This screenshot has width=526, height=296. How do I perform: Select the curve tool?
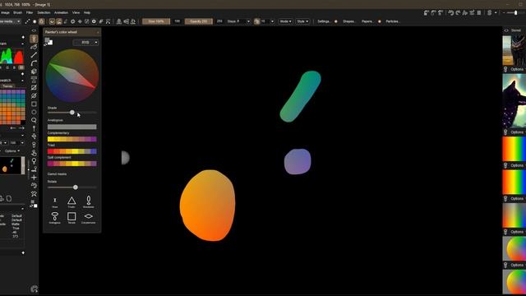click(34, 63)
